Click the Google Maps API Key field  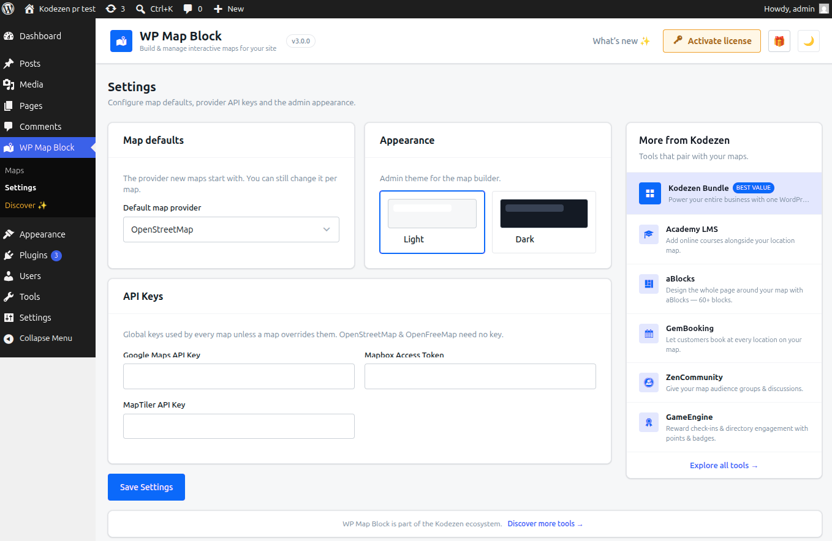point(239,376)
